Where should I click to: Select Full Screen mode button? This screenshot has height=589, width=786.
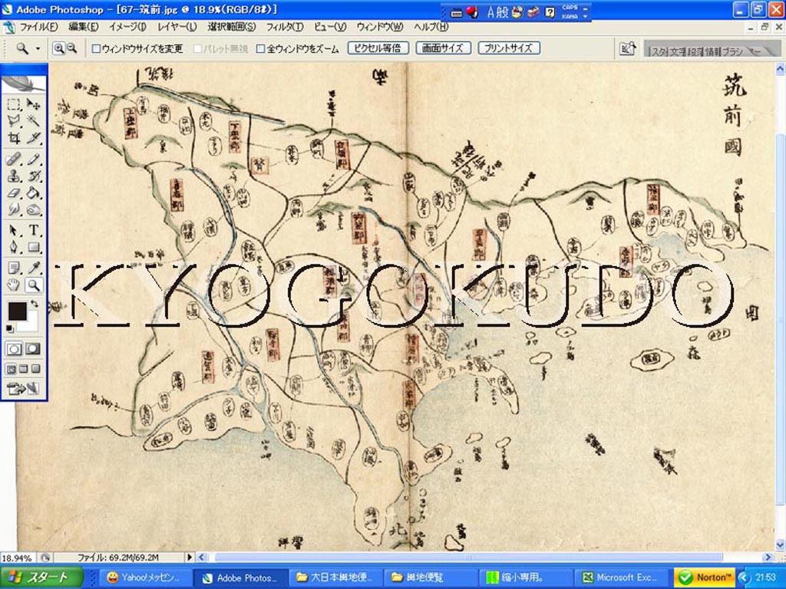pos(35,369)
